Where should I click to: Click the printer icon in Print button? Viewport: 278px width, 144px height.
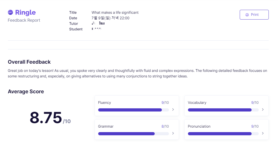(247, 15)
